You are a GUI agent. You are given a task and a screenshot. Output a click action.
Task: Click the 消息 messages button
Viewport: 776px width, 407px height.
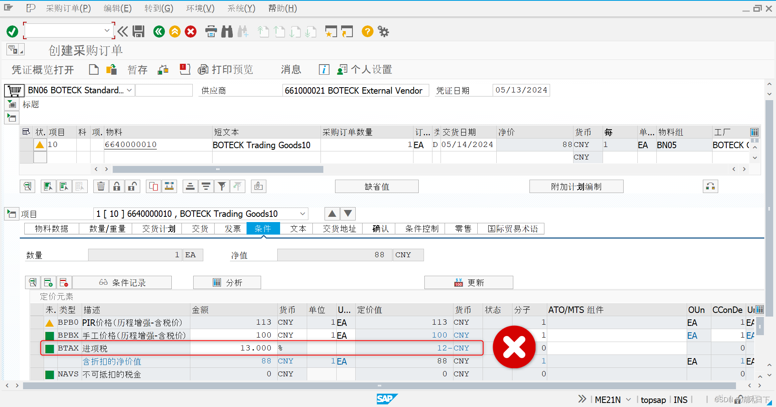point(291,69)
